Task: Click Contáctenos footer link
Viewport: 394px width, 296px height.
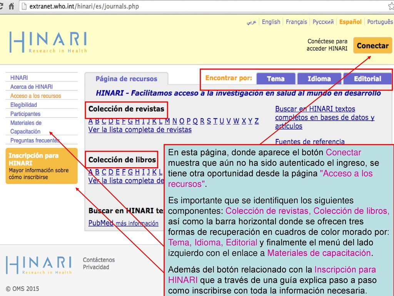Action: pyautogui.click(x=99, y=260)
